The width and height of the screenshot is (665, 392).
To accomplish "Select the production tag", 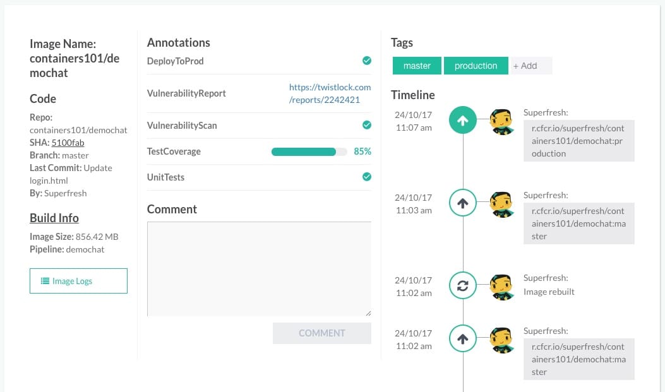I will tap(476, 66).
